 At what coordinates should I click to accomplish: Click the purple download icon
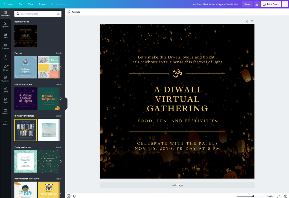point(257,4)
